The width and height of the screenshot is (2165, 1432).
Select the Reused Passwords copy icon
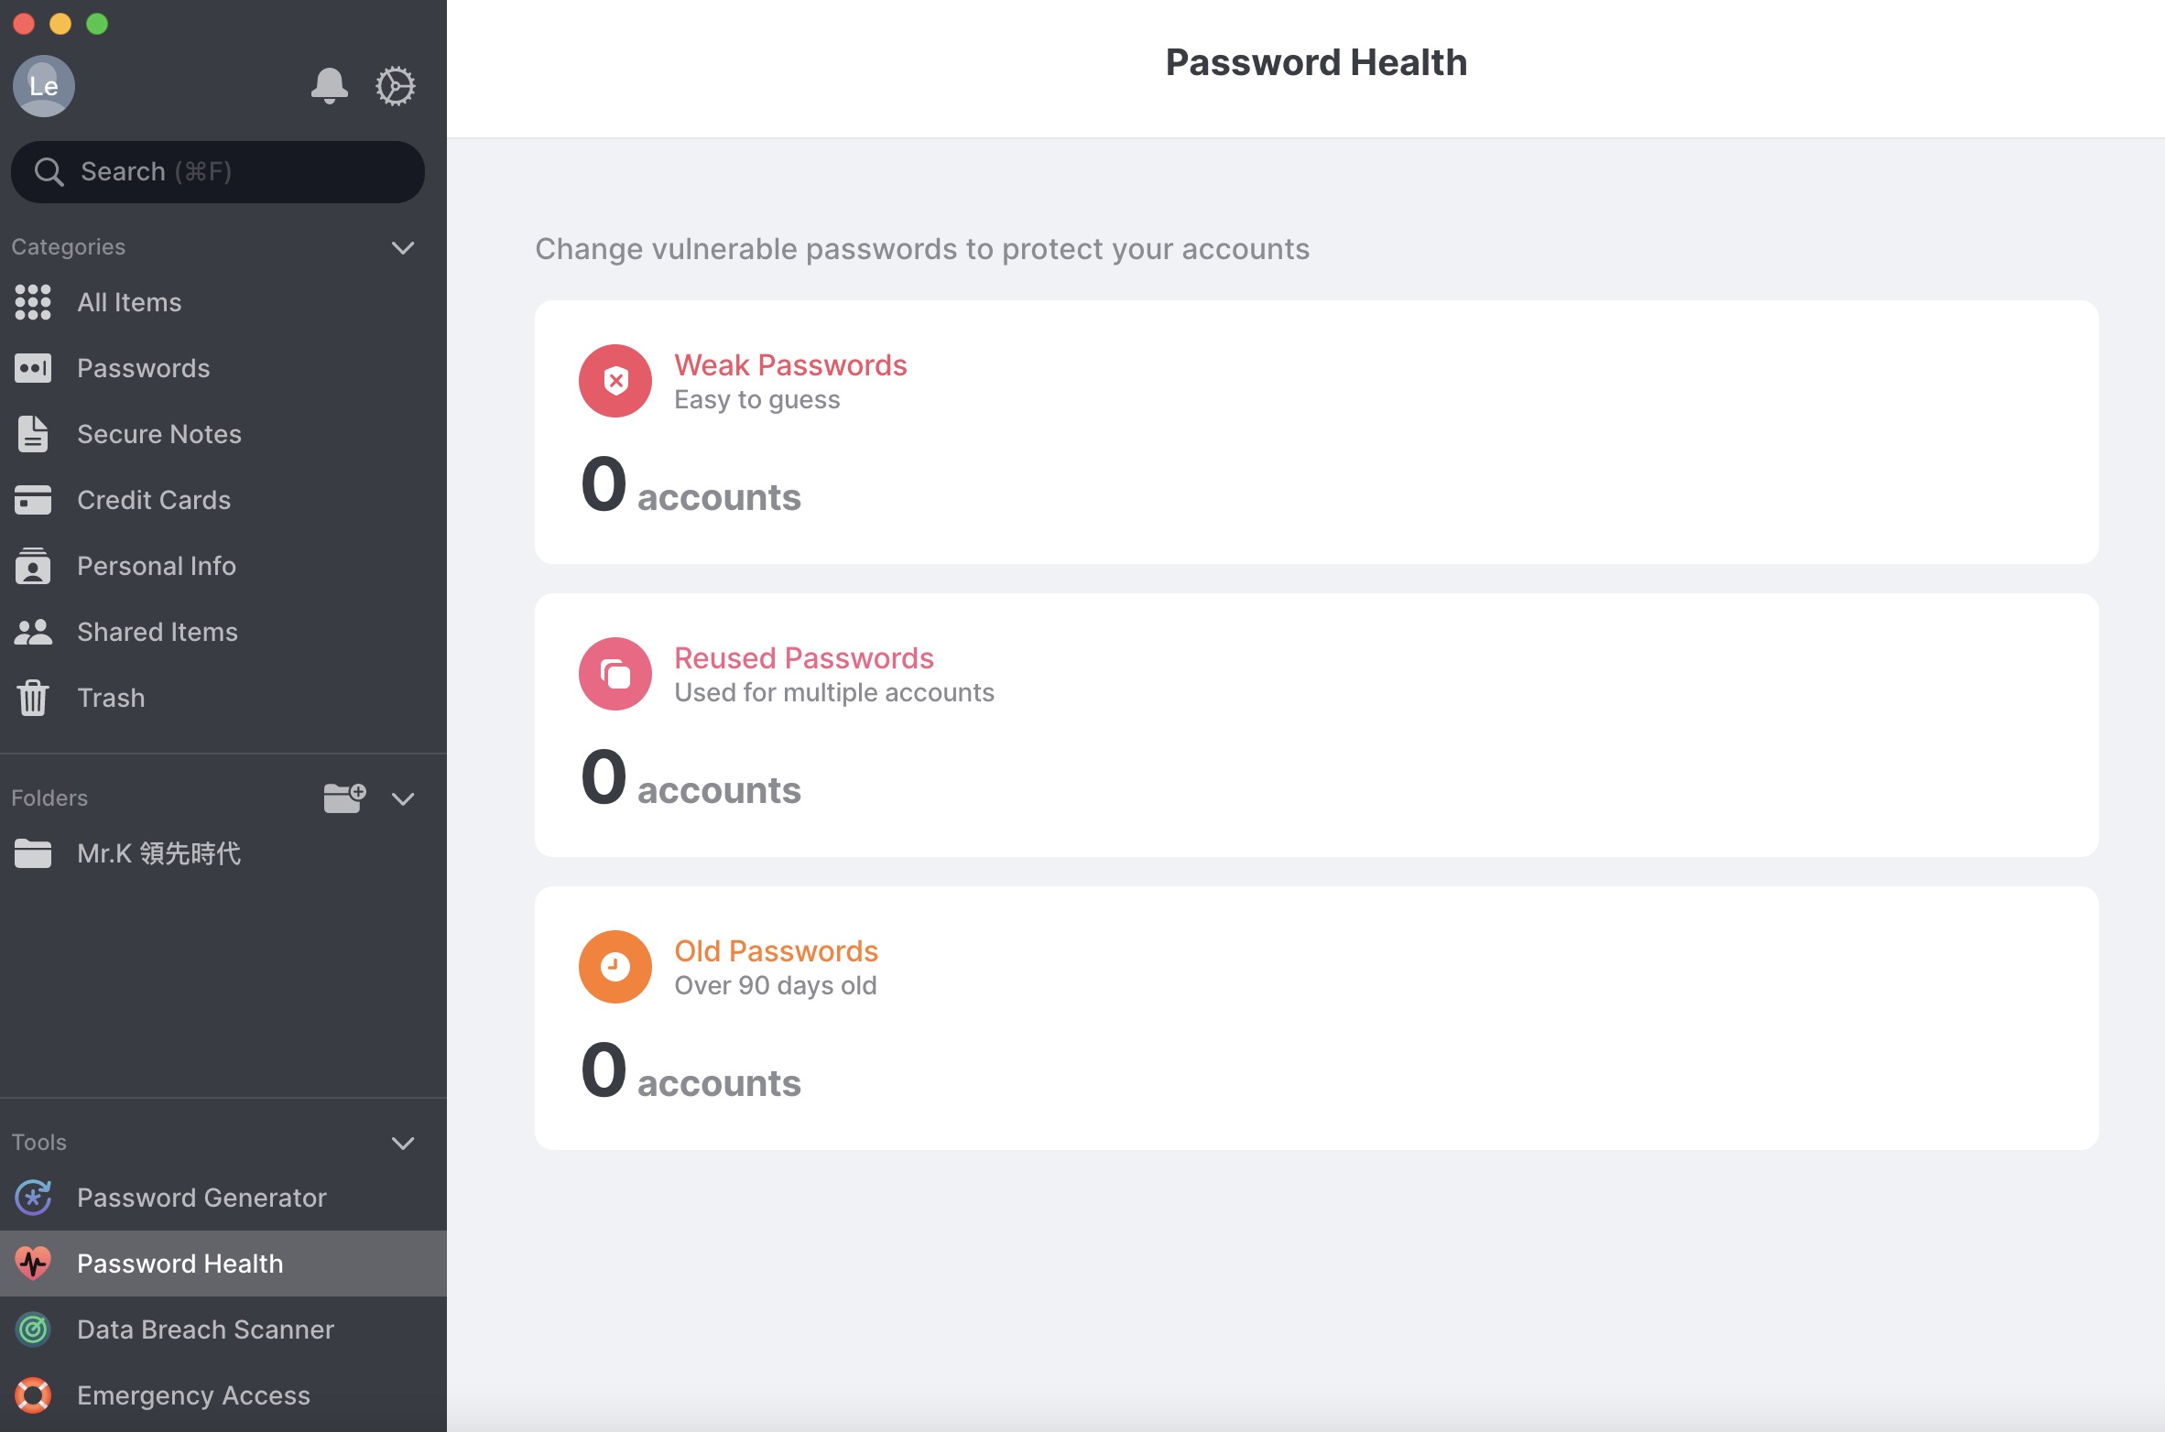pos(615,674)
